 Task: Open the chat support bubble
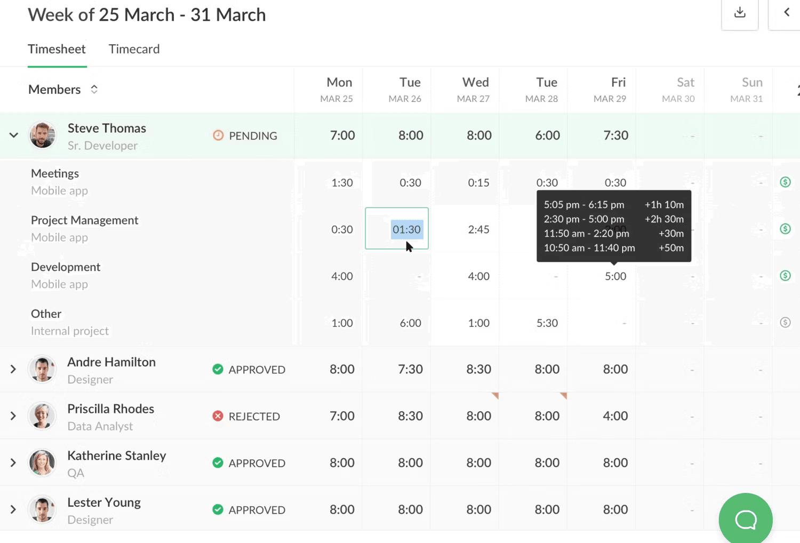[x=746, y=518]
